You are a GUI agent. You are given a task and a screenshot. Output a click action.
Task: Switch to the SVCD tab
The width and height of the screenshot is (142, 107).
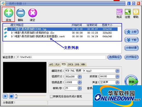click(70, 64)
